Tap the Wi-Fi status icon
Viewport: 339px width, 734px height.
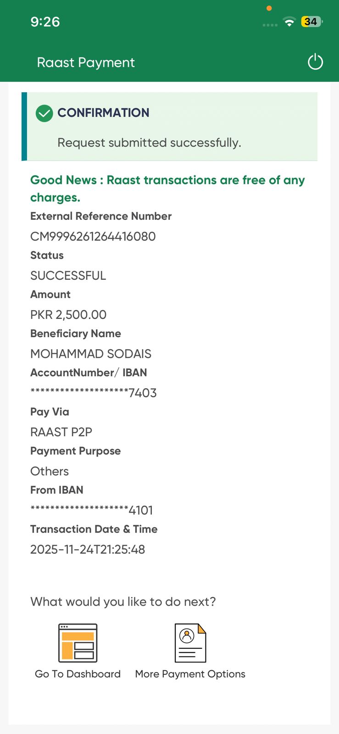coord(289,22)
